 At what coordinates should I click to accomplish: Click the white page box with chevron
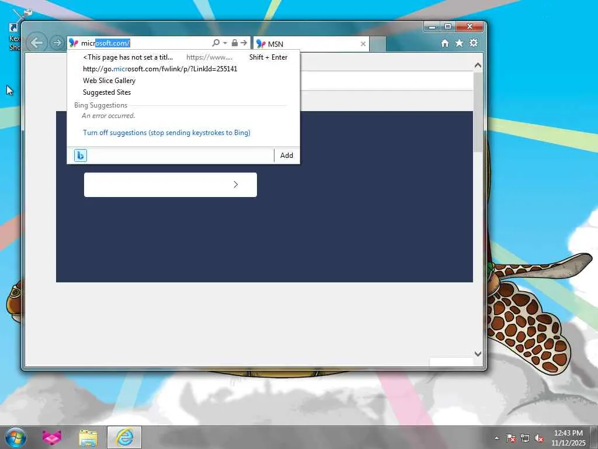click(171, 185)
